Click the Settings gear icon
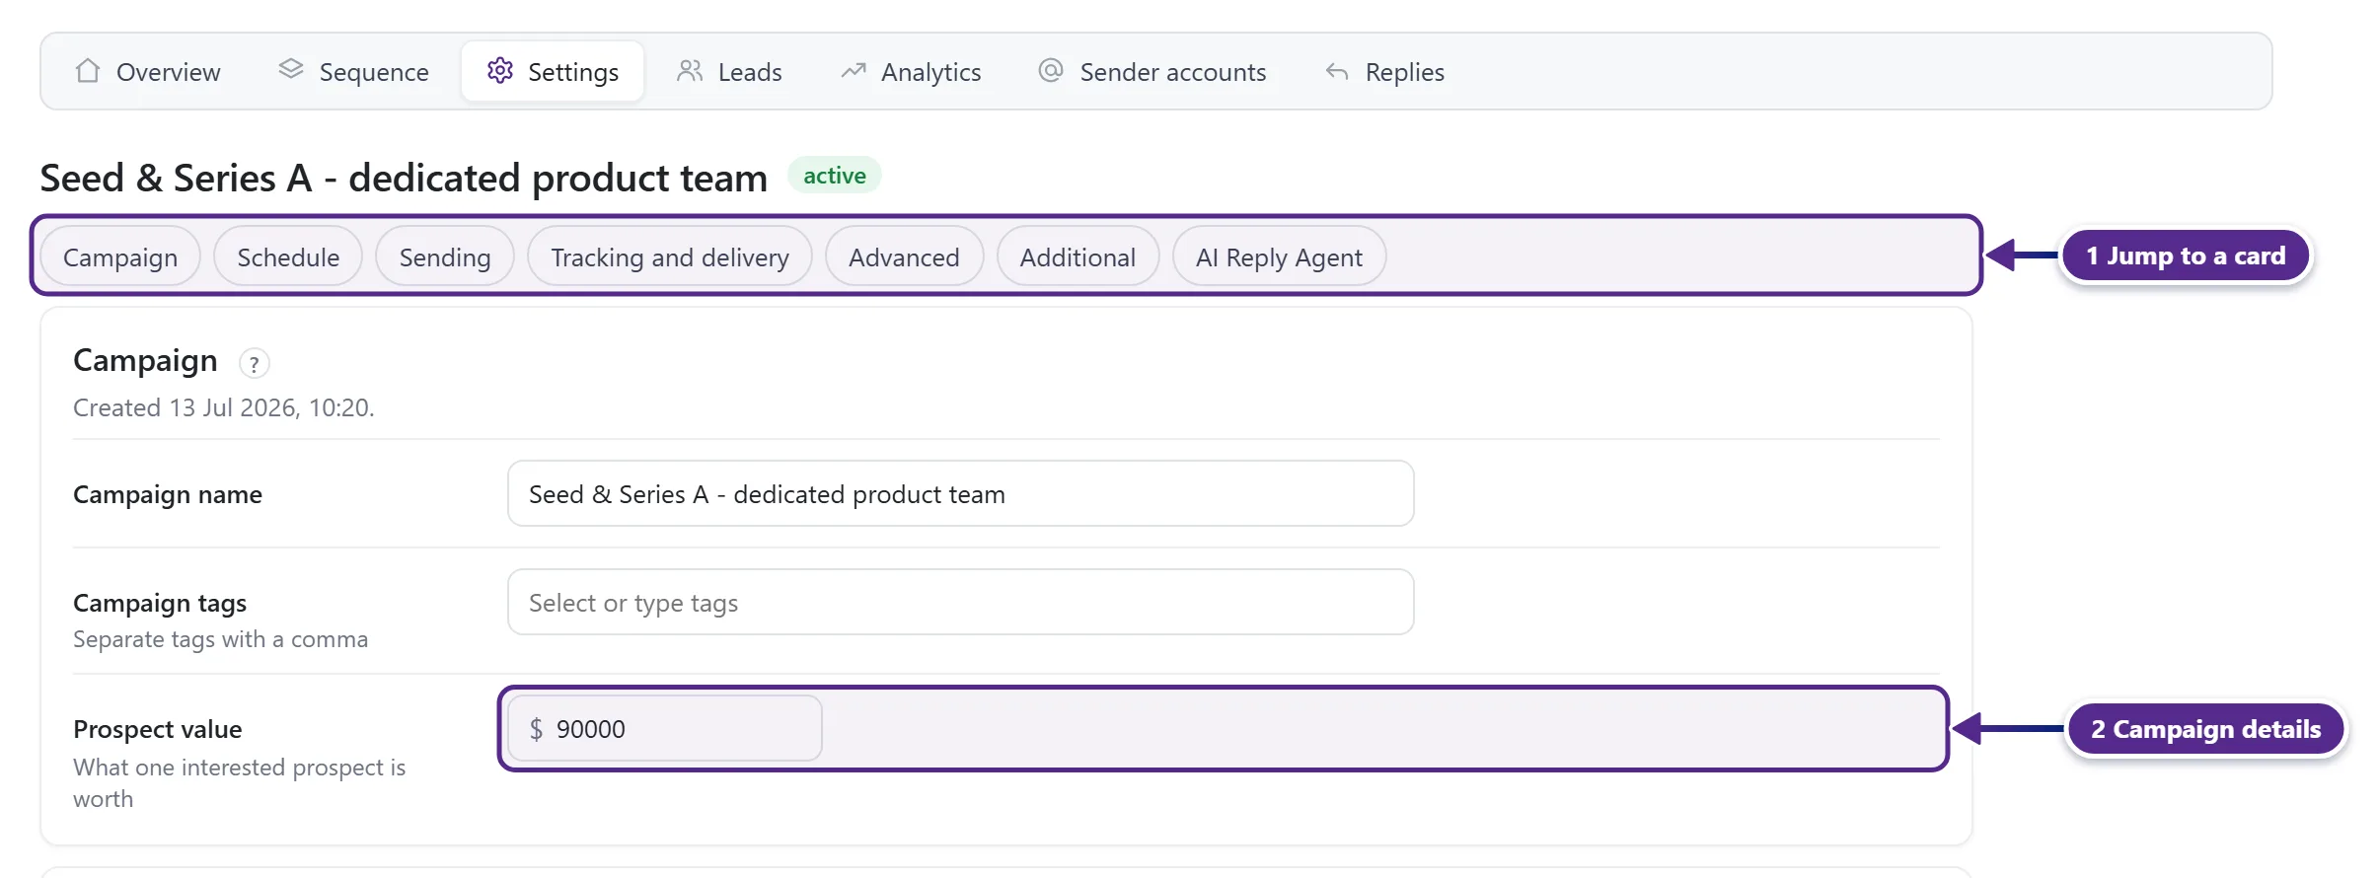Image resolution: width=2378 pixels, height=878 pixels. (x=500, y=71)
